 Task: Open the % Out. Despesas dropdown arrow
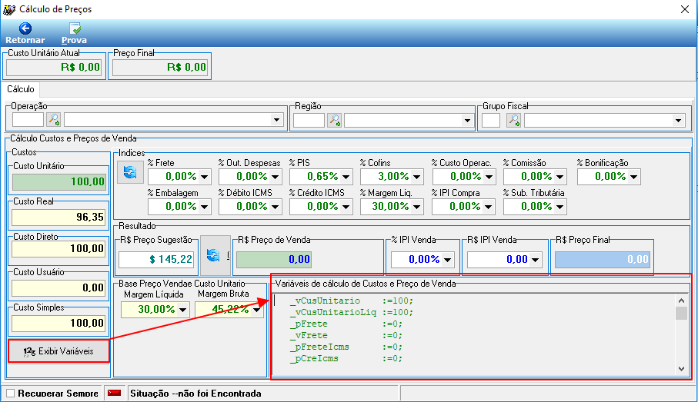[275, 177]
